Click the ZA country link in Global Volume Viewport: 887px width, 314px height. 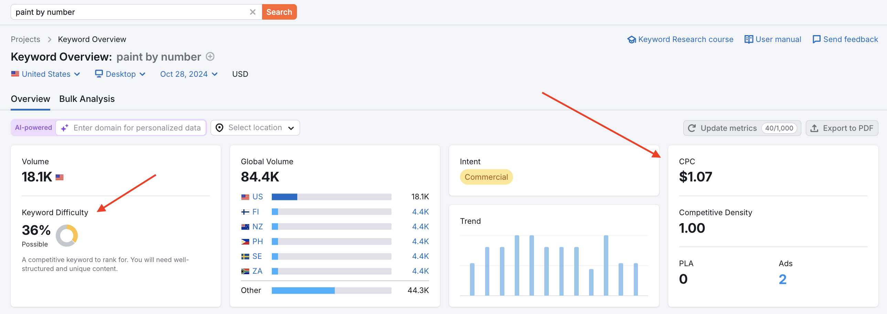(x=257, y=271)
